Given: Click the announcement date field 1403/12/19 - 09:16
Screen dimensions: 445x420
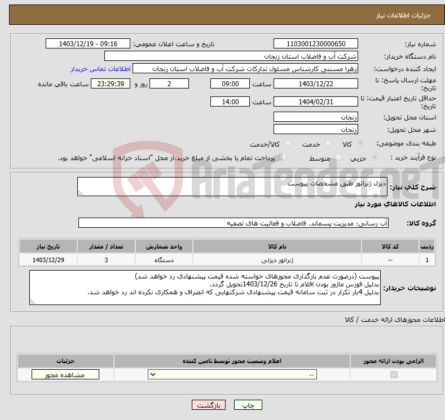Looking at the screenshot, I should (x=88, y=43).
